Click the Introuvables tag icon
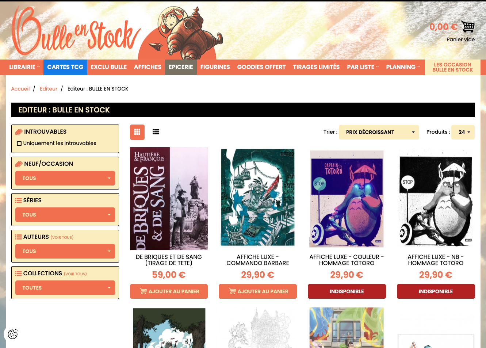 19,132
